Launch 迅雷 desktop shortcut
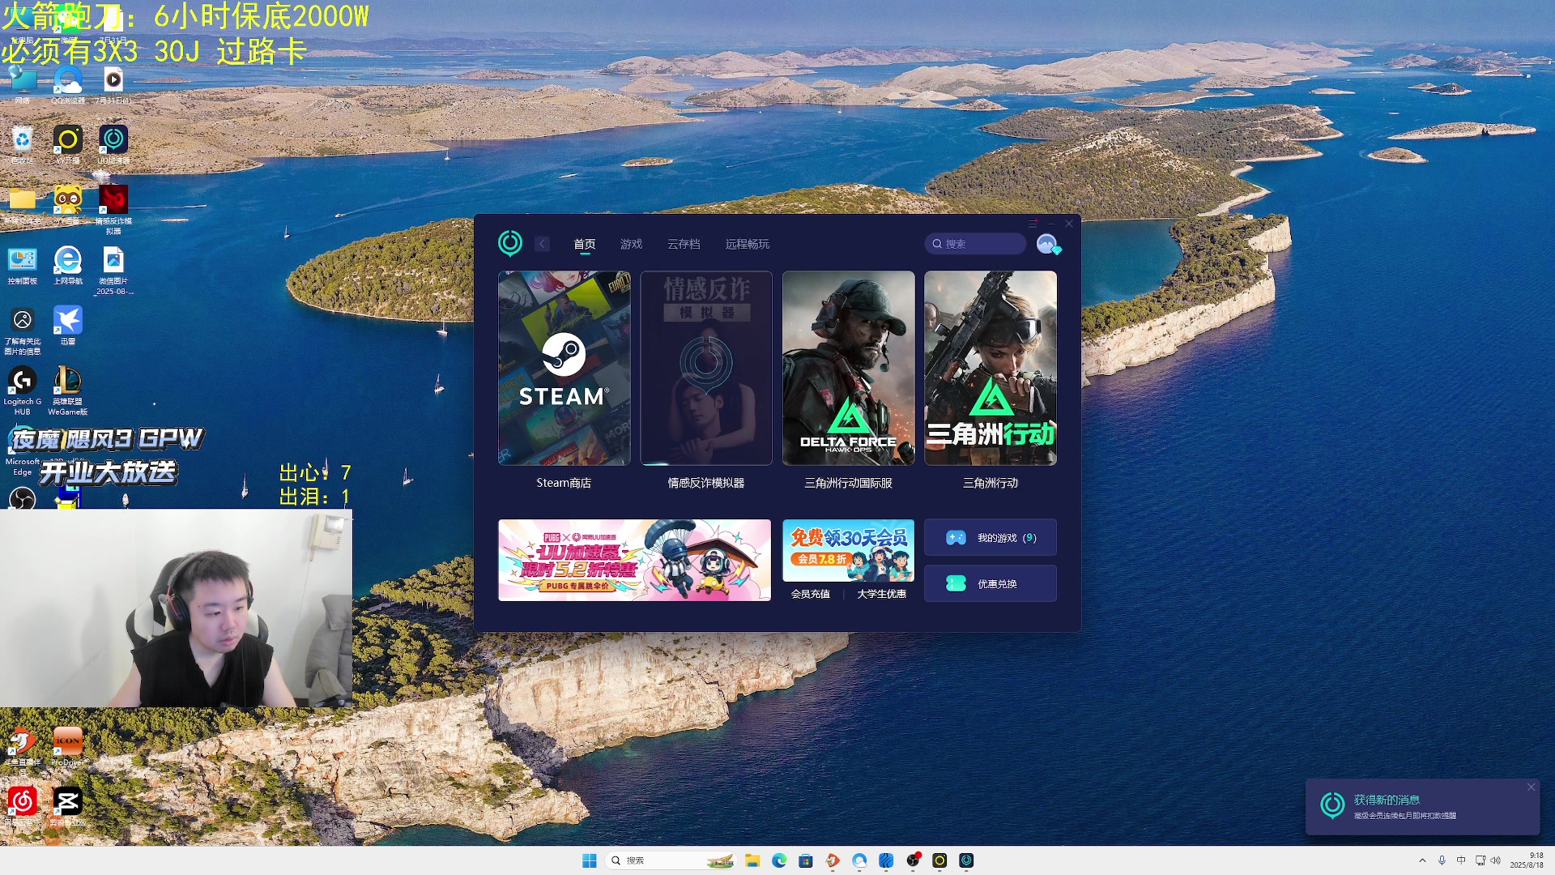 pos(68,326)
